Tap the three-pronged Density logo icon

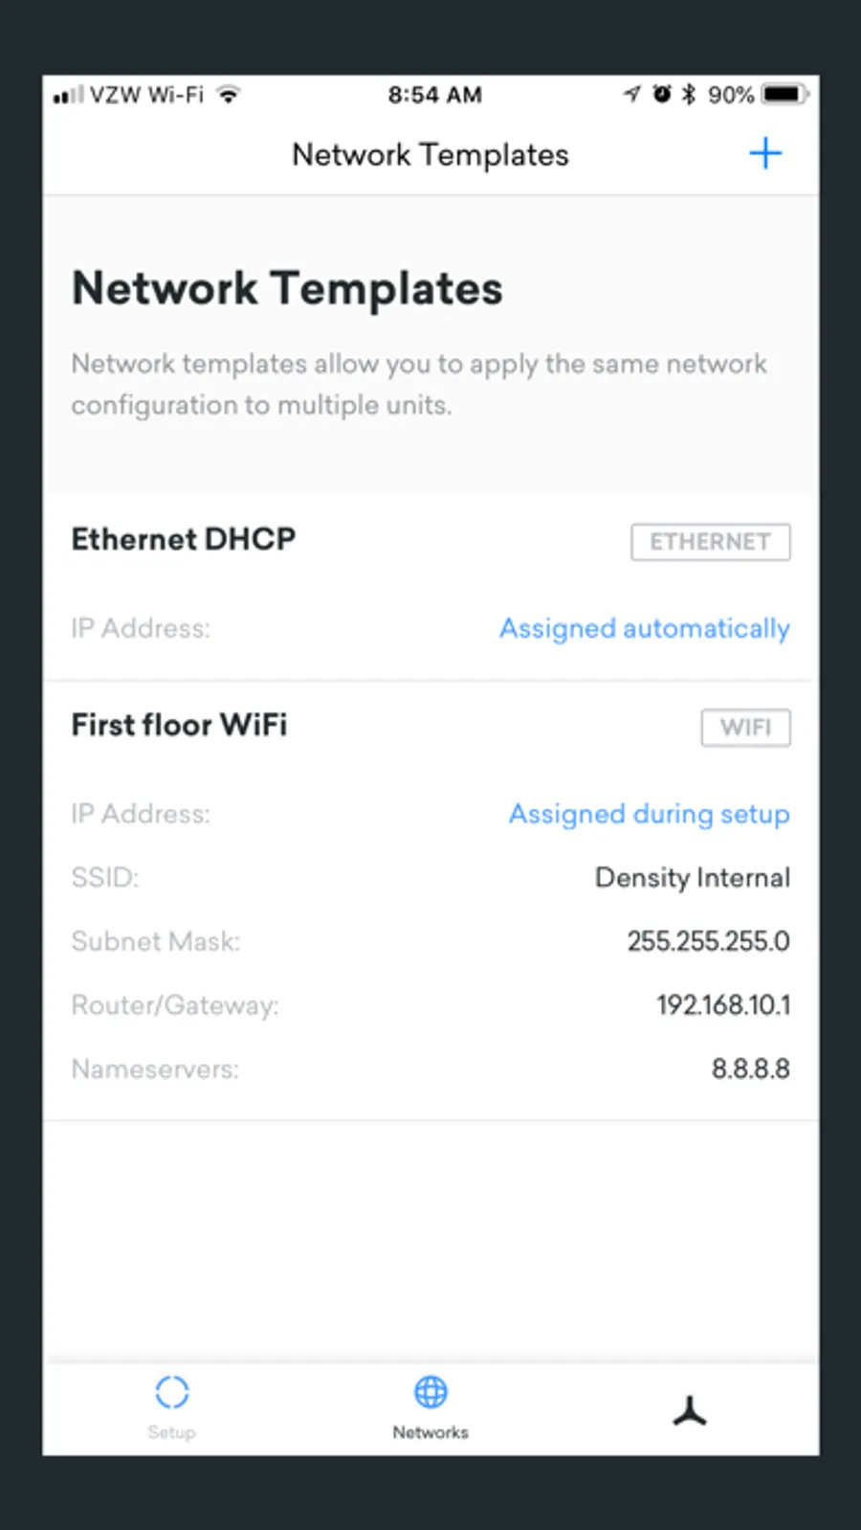coord(689,1411)
